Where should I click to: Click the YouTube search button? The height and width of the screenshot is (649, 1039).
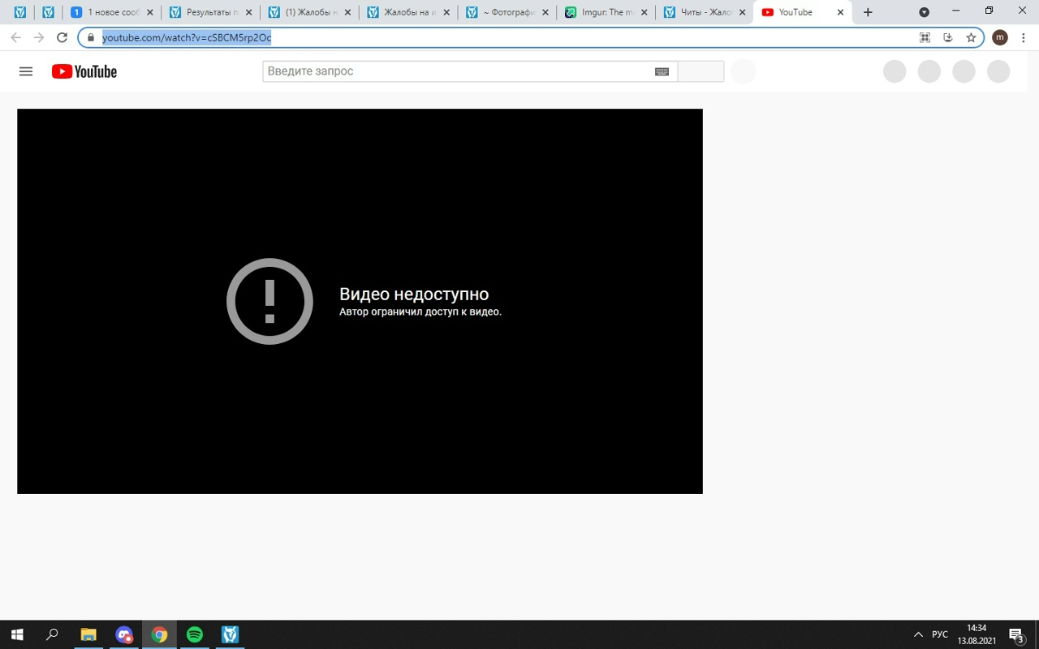click(701, 71)
